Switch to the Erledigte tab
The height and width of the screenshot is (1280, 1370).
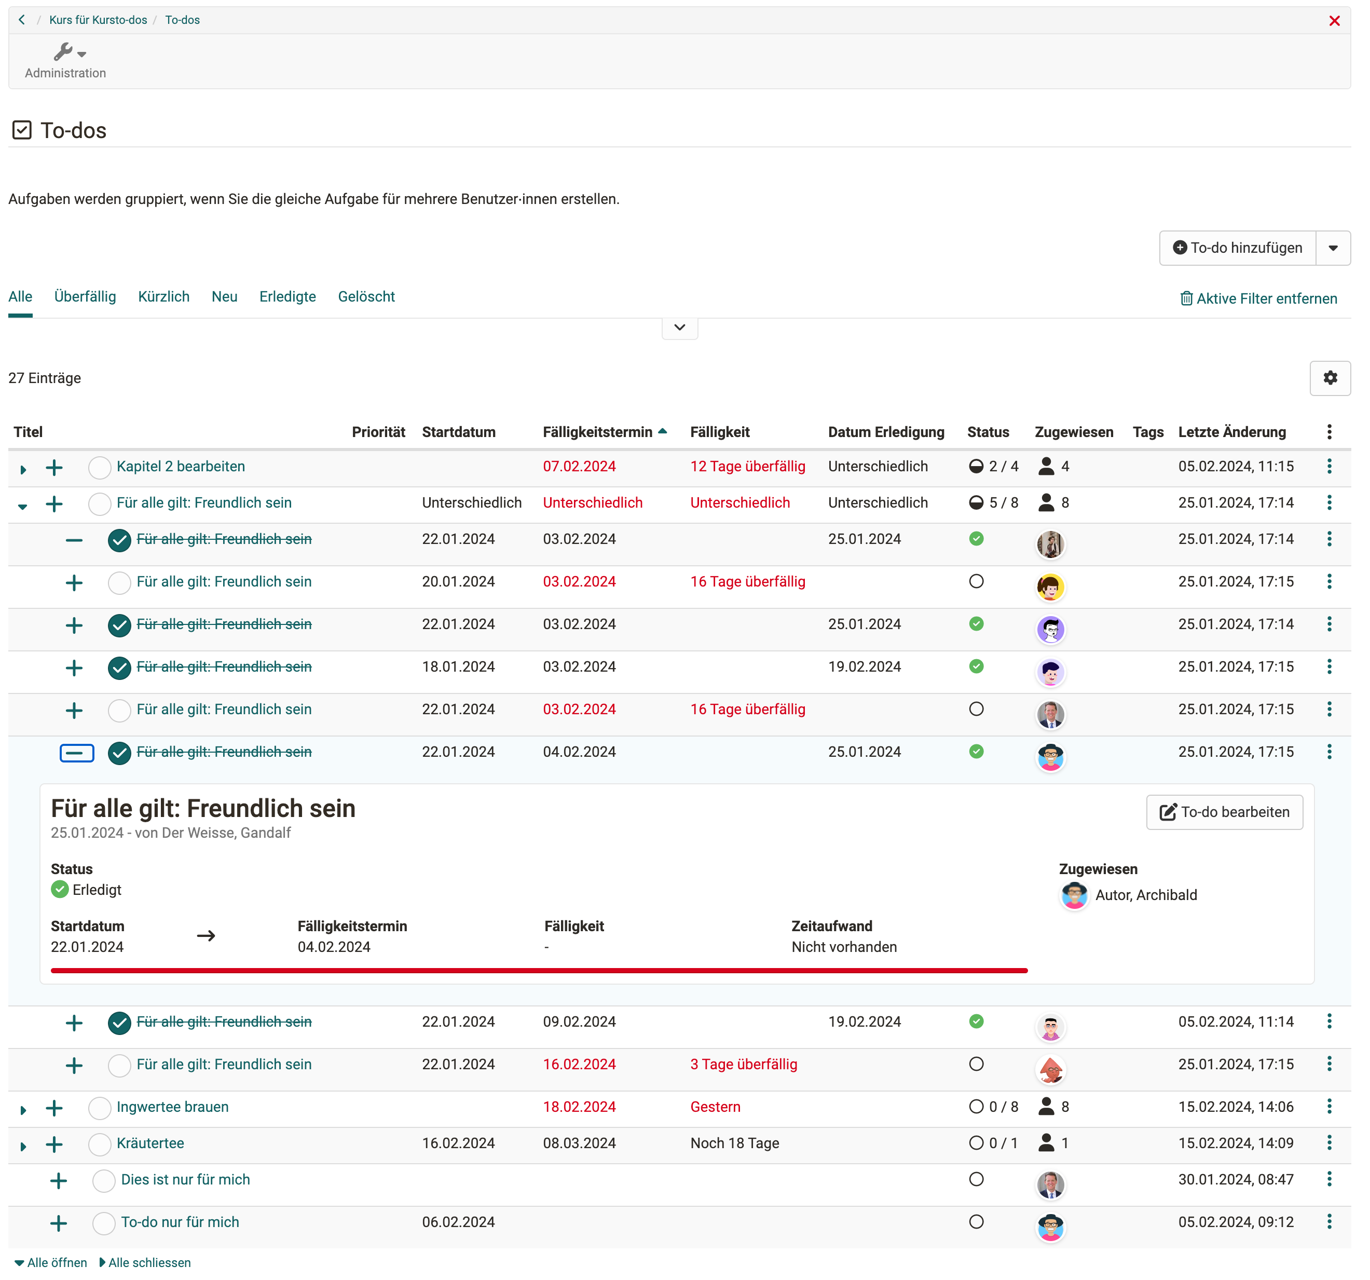point(287,297)
